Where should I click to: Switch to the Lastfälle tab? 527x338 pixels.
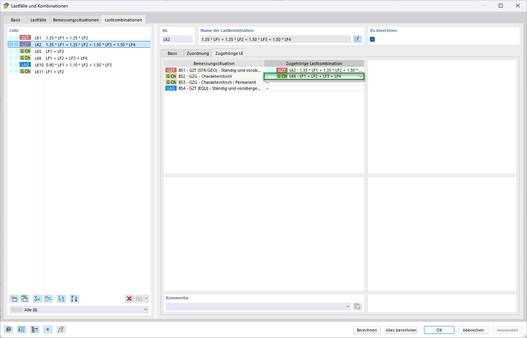tap(38, 20)
